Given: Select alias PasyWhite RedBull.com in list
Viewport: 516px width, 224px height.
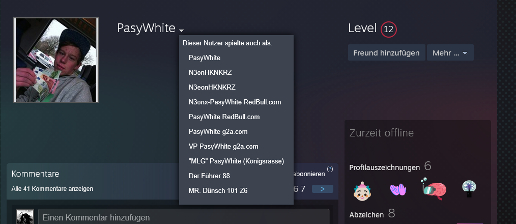Looking at the screenshot, I should point(224,117).
